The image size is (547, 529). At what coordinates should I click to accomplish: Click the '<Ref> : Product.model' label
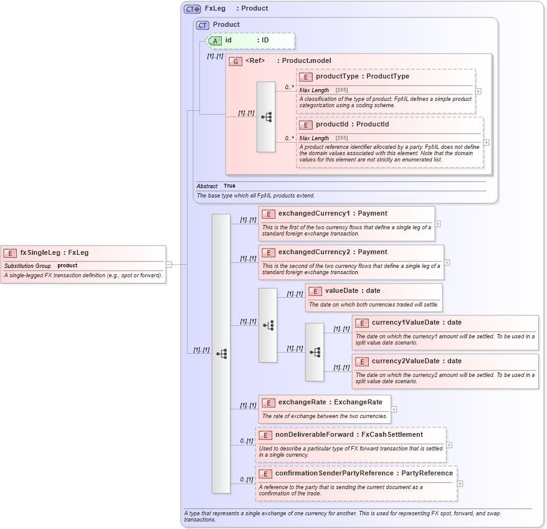point(288,60)
